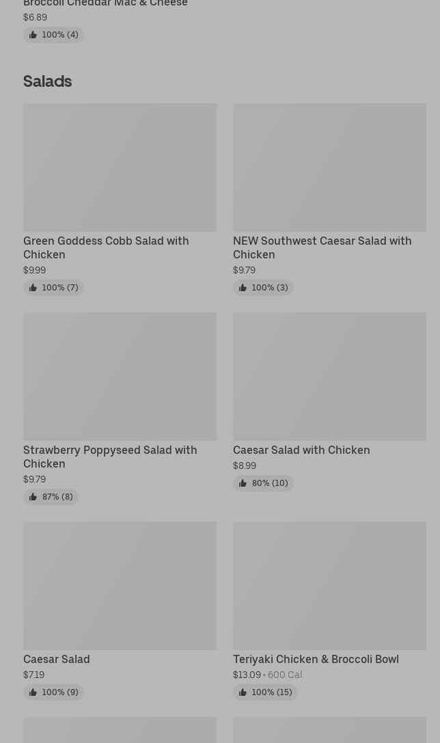This screenshot has height=743, width=440.
Task: Click the Salads section heading
Action: point(48,81)
